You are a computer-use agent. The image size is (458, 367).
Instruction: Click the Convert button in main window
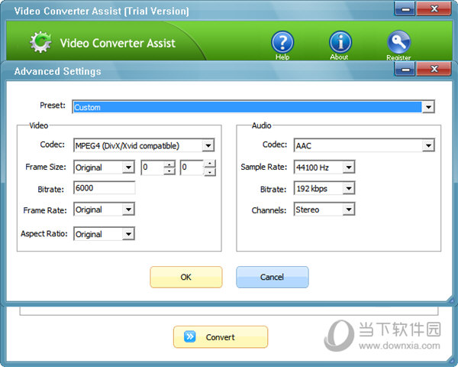(221, 337)
